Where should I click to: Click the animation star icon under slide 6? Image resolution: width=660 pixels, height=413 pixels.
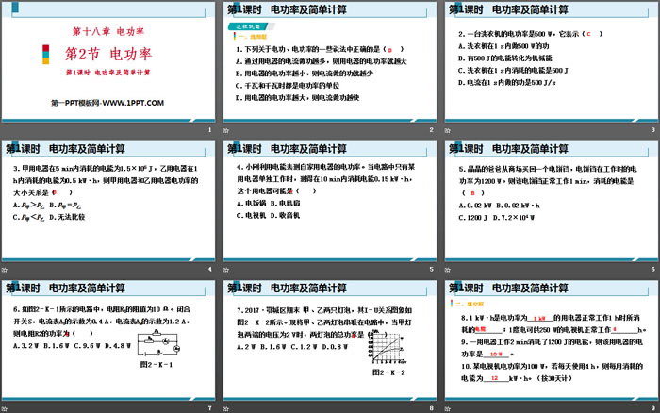pos(448,270)
